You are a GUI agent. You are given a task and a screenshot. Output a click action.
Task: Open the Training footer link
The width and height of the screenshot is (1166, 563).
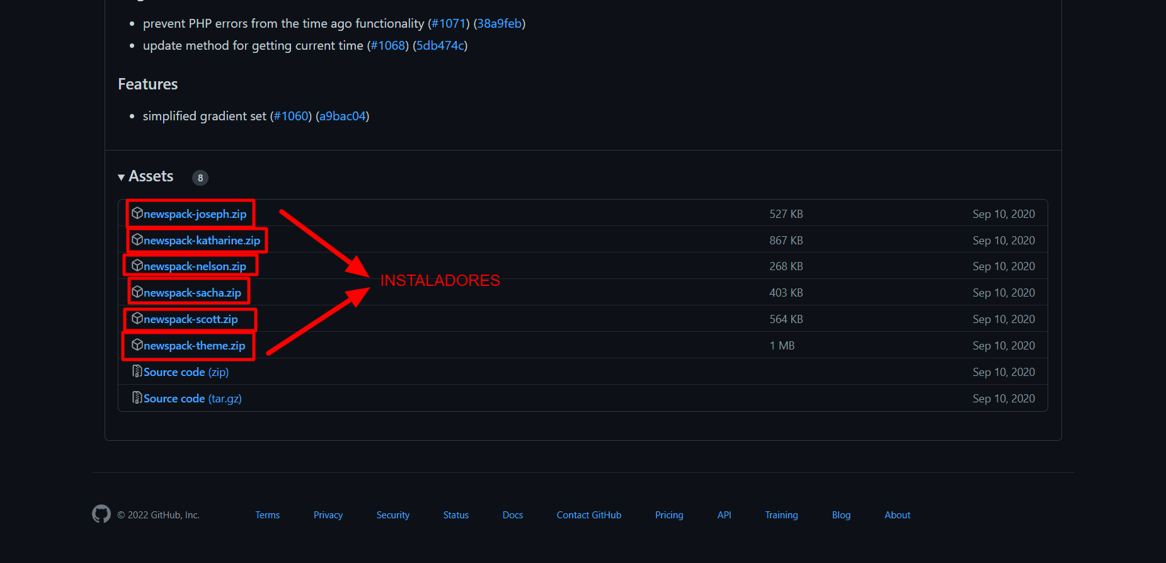pos(782,515)
